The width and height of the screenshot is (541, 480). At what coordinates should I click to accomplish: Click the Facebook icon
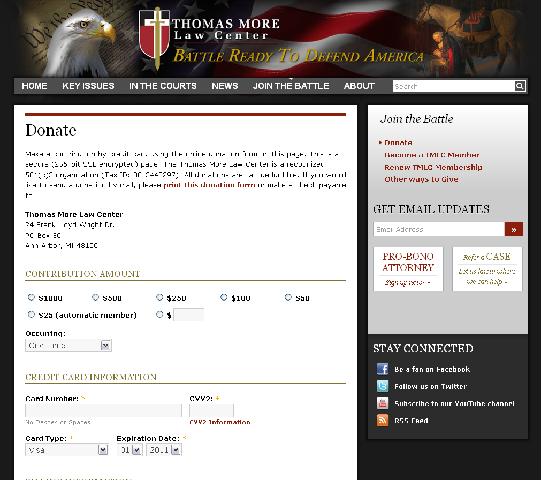pos(383,369)
